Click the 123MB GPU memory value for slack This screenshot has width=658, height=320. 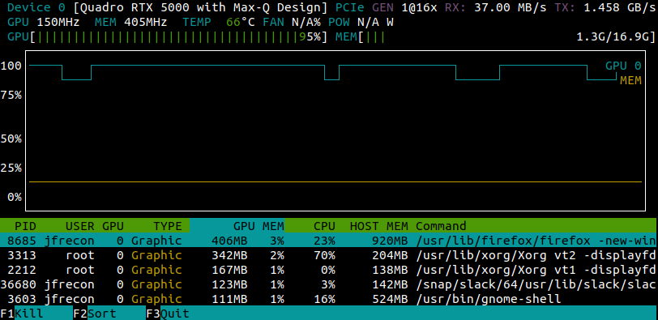coord(229,284)
